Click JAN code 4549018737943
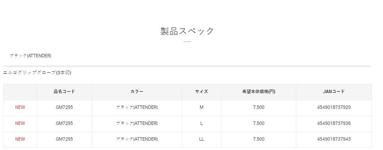This screenshot has width=383, height=150. coord(334,139)
